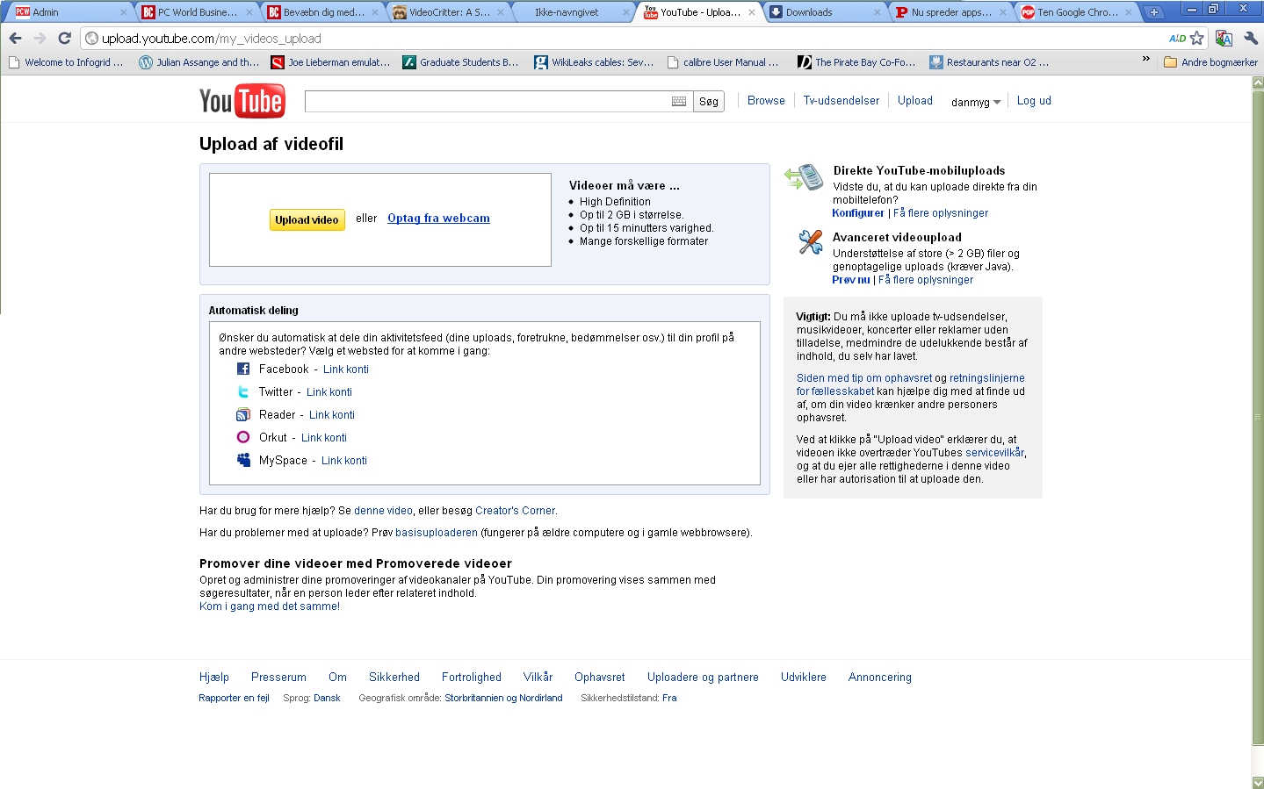The height and width of the screenshot is (789, 1264).
Task: Switch to the Ikke-navngivet tab
Action: (x=573, y=12)
